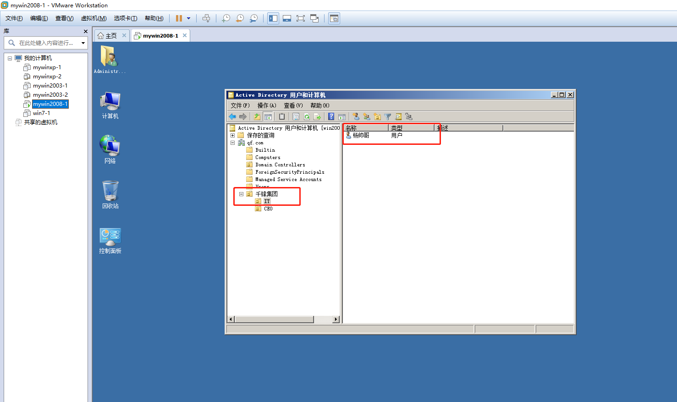Expand the 保存的查询 node
This screenshot has width=677, height=402.
pyautogui.click(x=232, y=135)
